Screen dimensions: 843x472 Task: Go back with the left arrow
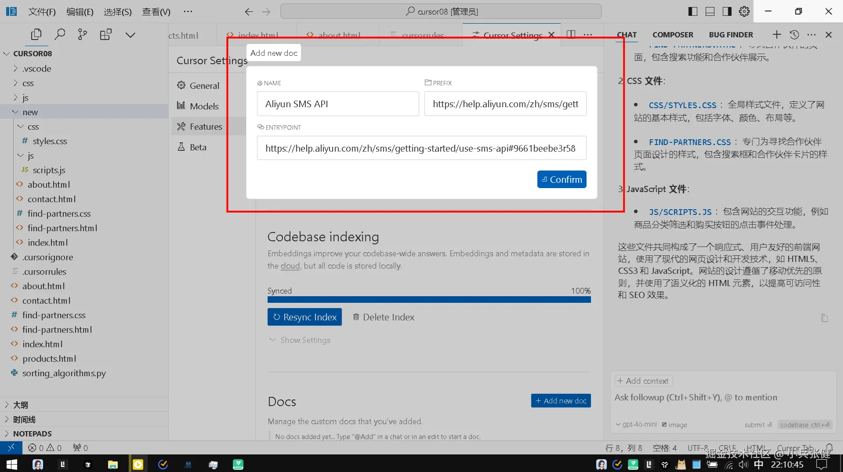tap(249, 12)
